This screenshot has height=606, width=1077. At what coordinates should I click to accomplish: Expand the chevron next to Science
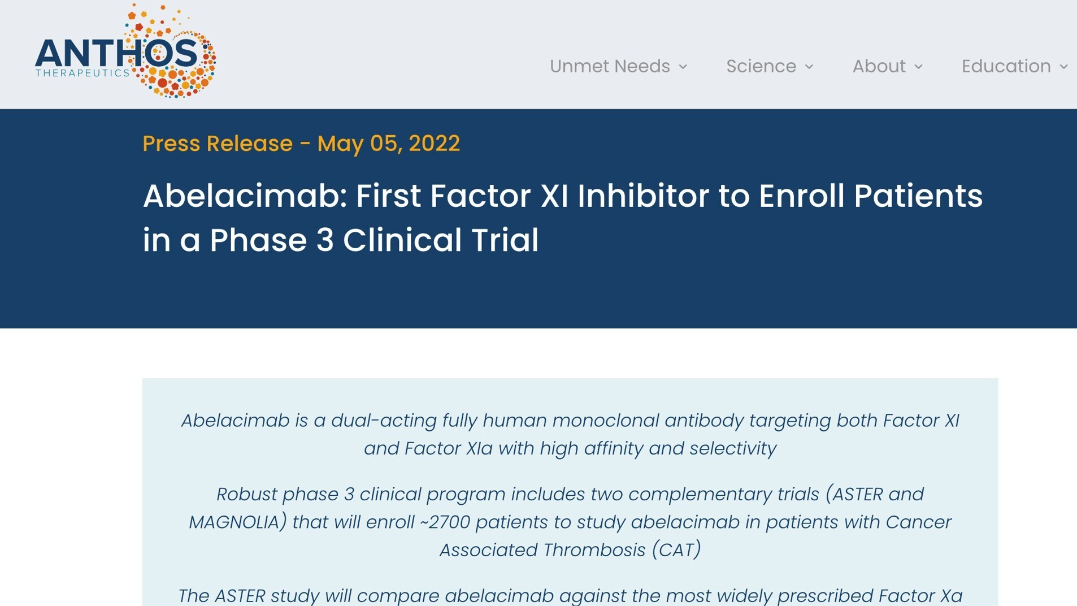point(809,67)
